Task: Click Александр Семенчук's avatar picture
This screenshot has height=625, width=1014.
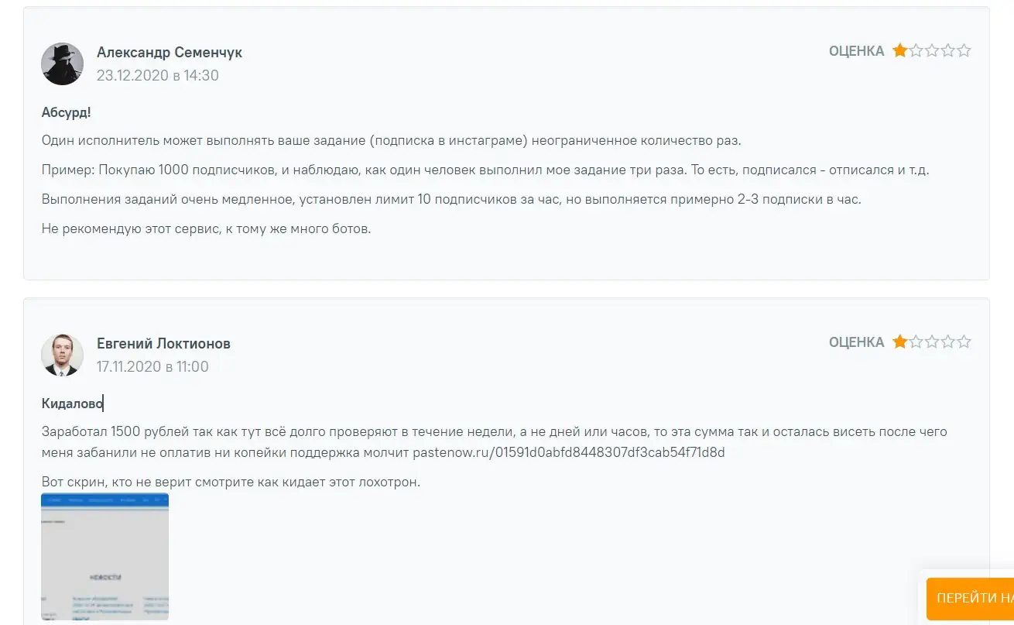Action: click(62, 64)
